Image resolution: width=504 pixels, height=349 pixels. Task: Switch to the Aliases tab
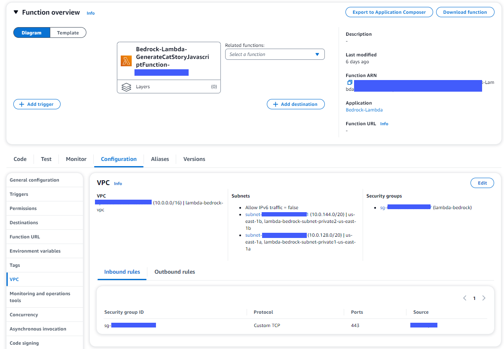click(x=160, y=159)
